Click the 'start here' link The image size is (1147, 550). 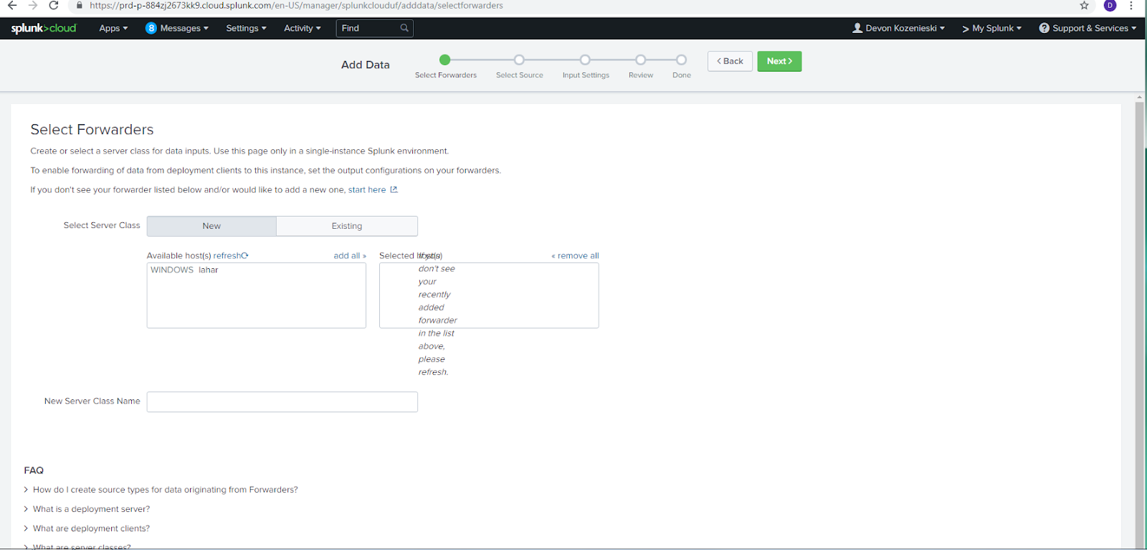(367, 190)
